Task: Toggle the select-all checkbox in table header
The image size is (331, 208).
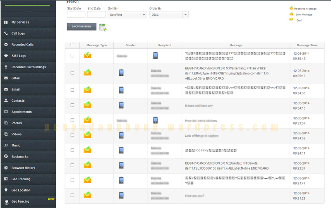Action: click(x=72, y=45)
